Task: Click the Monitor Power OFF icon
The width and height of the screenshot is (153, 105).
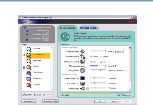Action: pyautogui.click(x=82, y=78)
